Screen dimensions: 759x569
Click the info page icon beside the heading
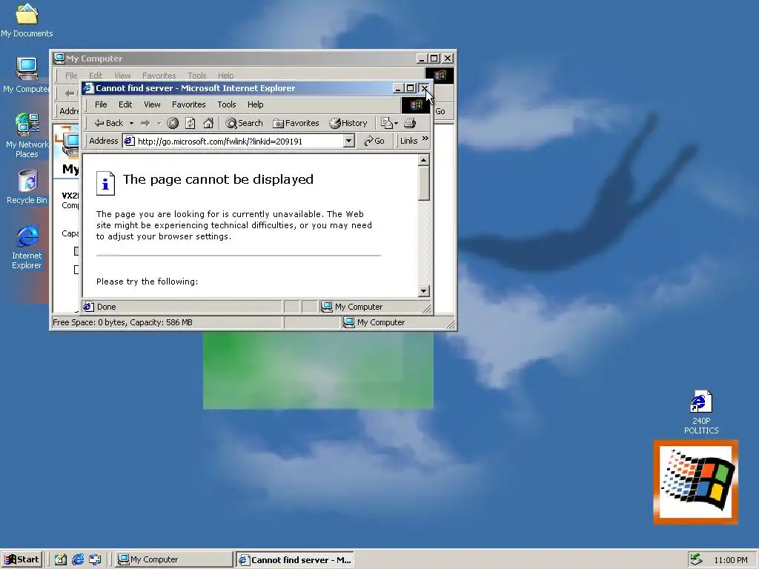[x=105, y=184]
